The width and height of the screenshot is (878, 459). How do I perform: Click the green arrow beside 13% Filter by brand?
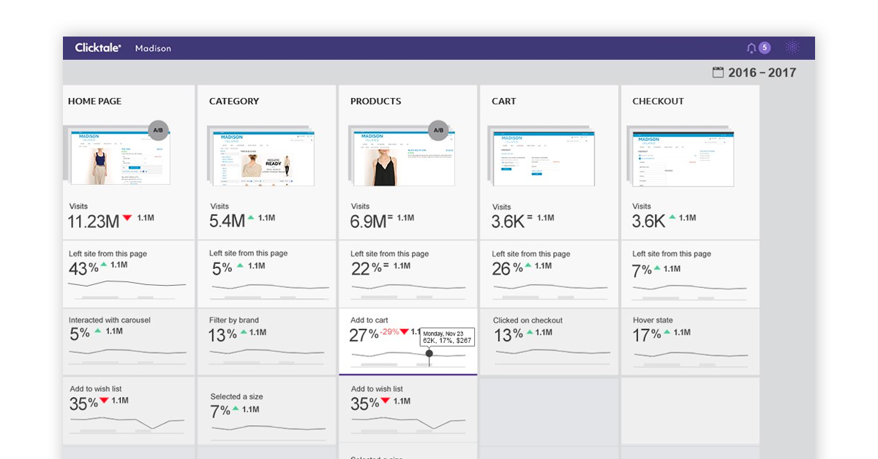(x=244, y=332)
